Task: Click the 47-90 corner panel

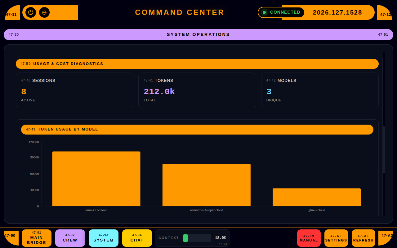Action: pyautogui.click(x=11, y=238)
